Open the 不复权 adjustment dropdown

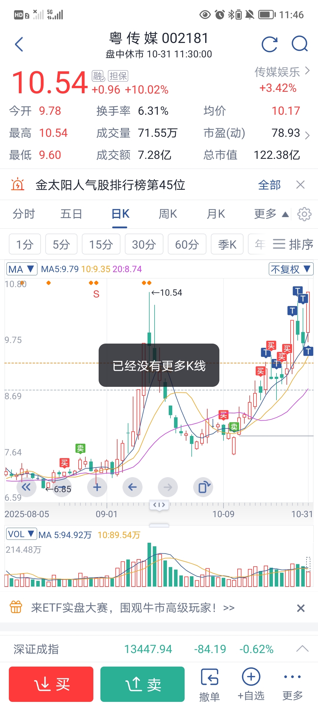click(291, 269)
